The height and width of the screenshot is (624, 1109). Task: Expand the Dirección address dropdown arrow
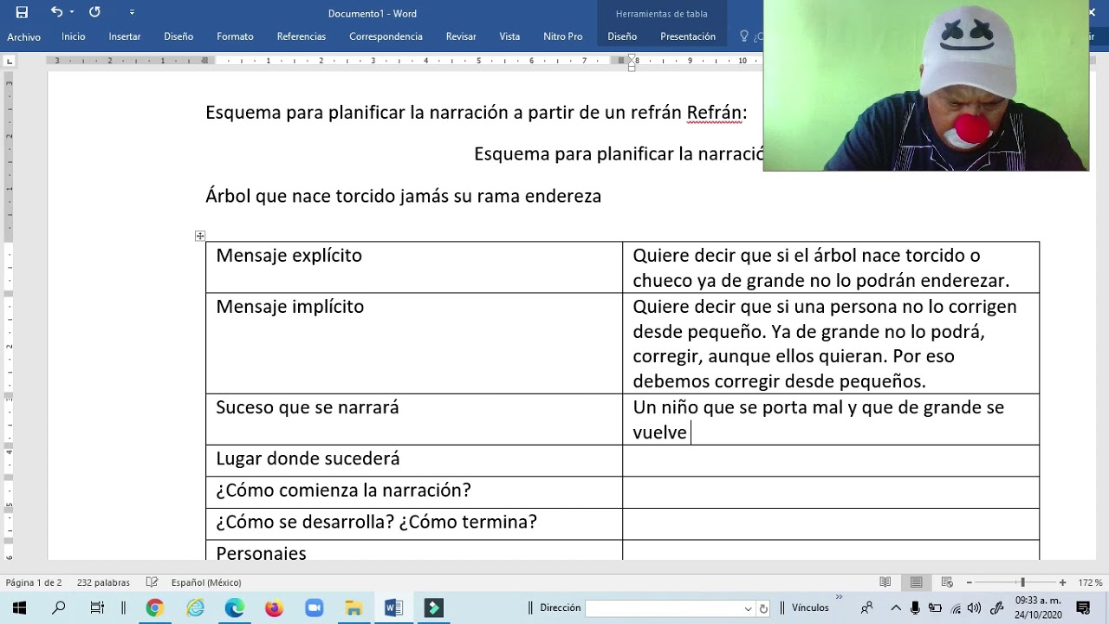tap(749, 608)
